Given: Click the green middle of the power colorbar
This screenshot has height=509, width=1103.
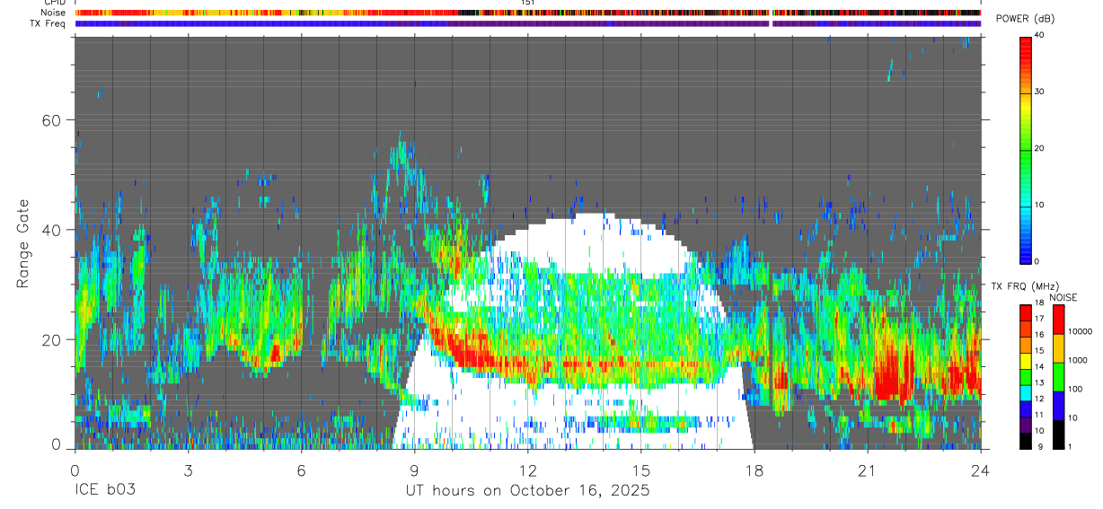Looking at the screenshot, I should (1025, 148).
